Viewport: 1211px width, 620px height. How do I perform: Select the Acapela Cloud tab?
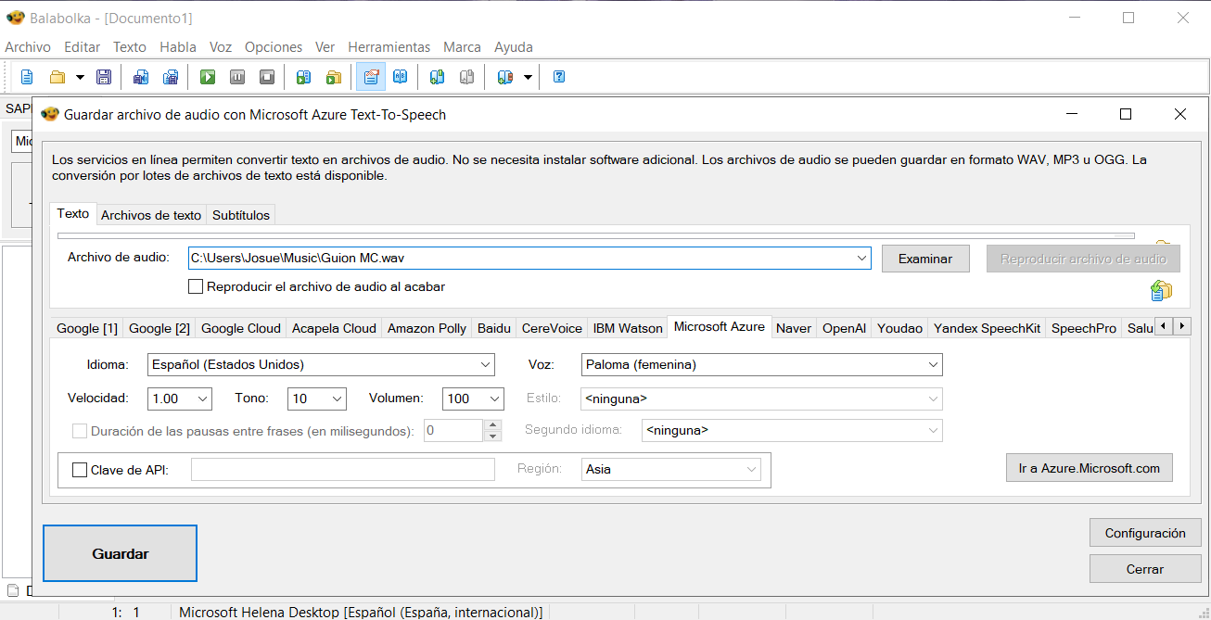pyautogui.click(x=335, y=328)
